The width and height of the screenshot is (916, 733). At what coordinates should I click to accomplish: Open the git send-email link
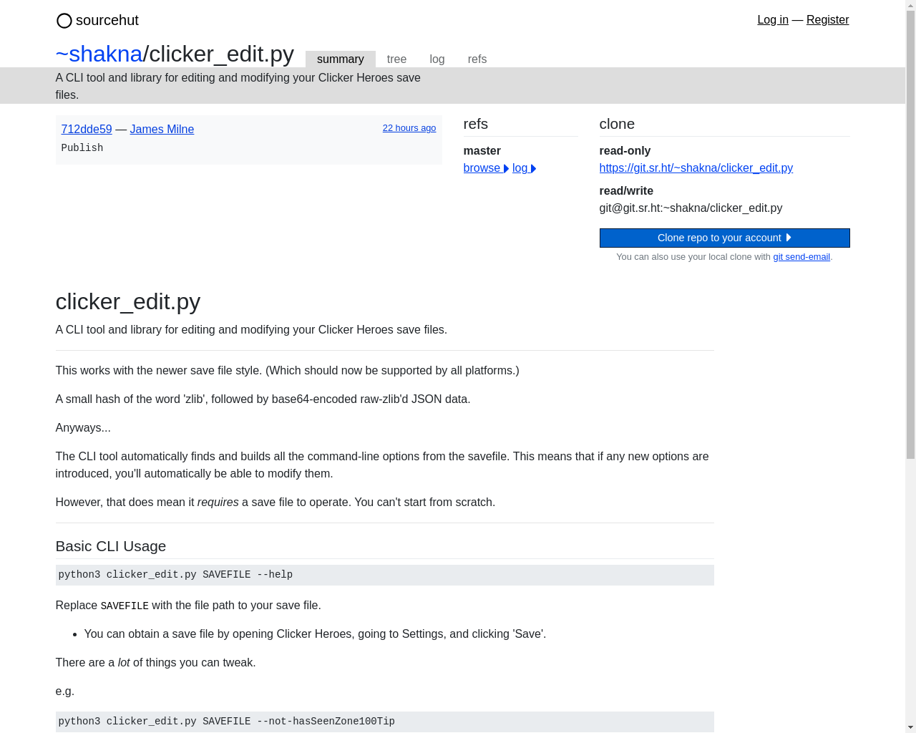pos(801,257)
